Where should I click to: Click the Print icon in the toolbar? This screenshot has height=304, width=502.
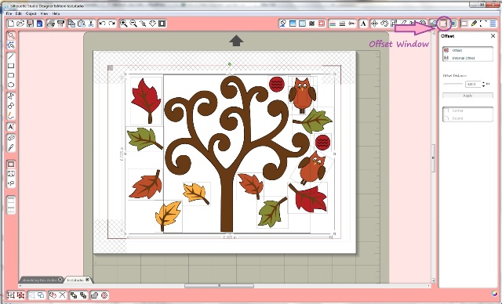coord(51,24)
